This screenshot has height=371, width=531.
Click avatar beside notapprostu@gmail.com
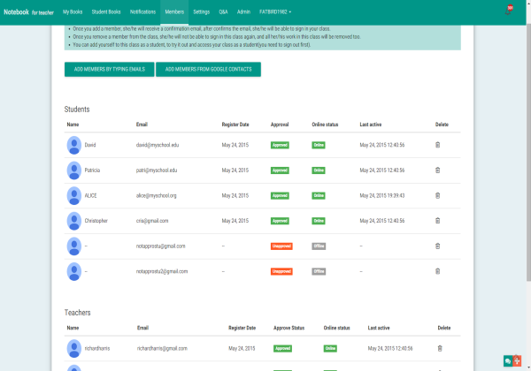[74, 246]
